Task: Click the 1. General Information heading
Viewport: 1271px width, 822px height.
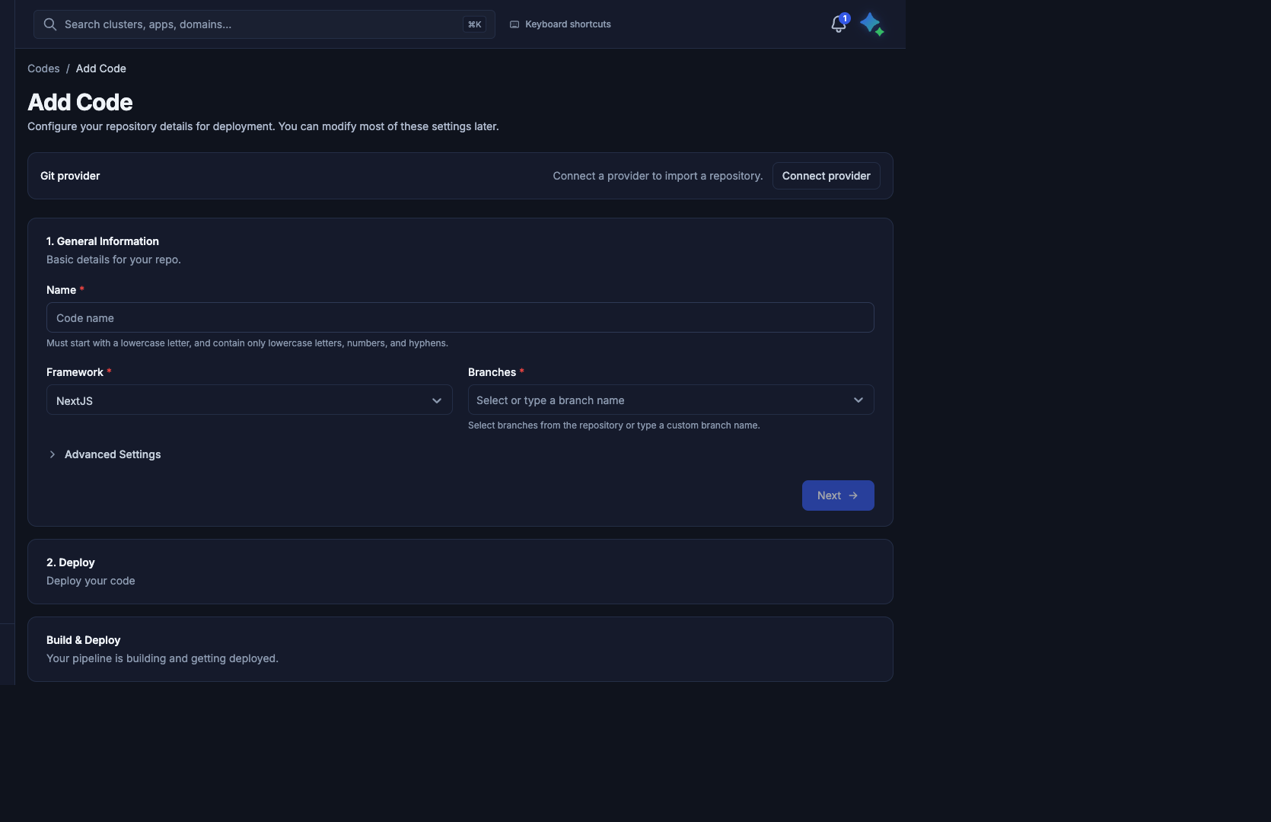Action: click(103, 241)
